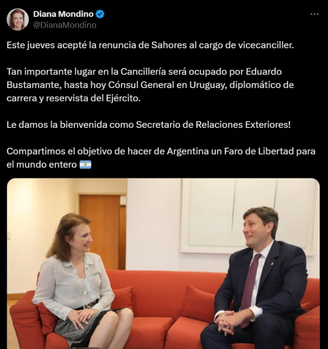Click the sentence about Faro de Libertad
This screenshot has width=328, height=349.
coord(161,158)
